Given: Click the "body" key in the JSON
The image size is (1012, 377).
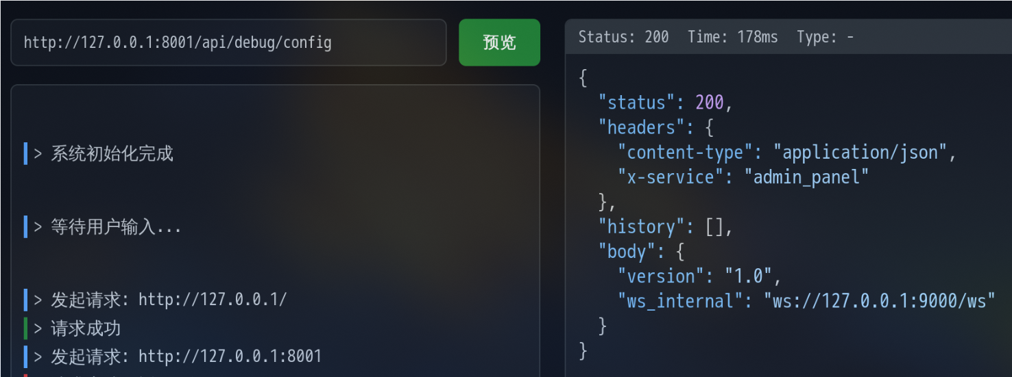Looking at the screenshot, I should coord(627,251).
